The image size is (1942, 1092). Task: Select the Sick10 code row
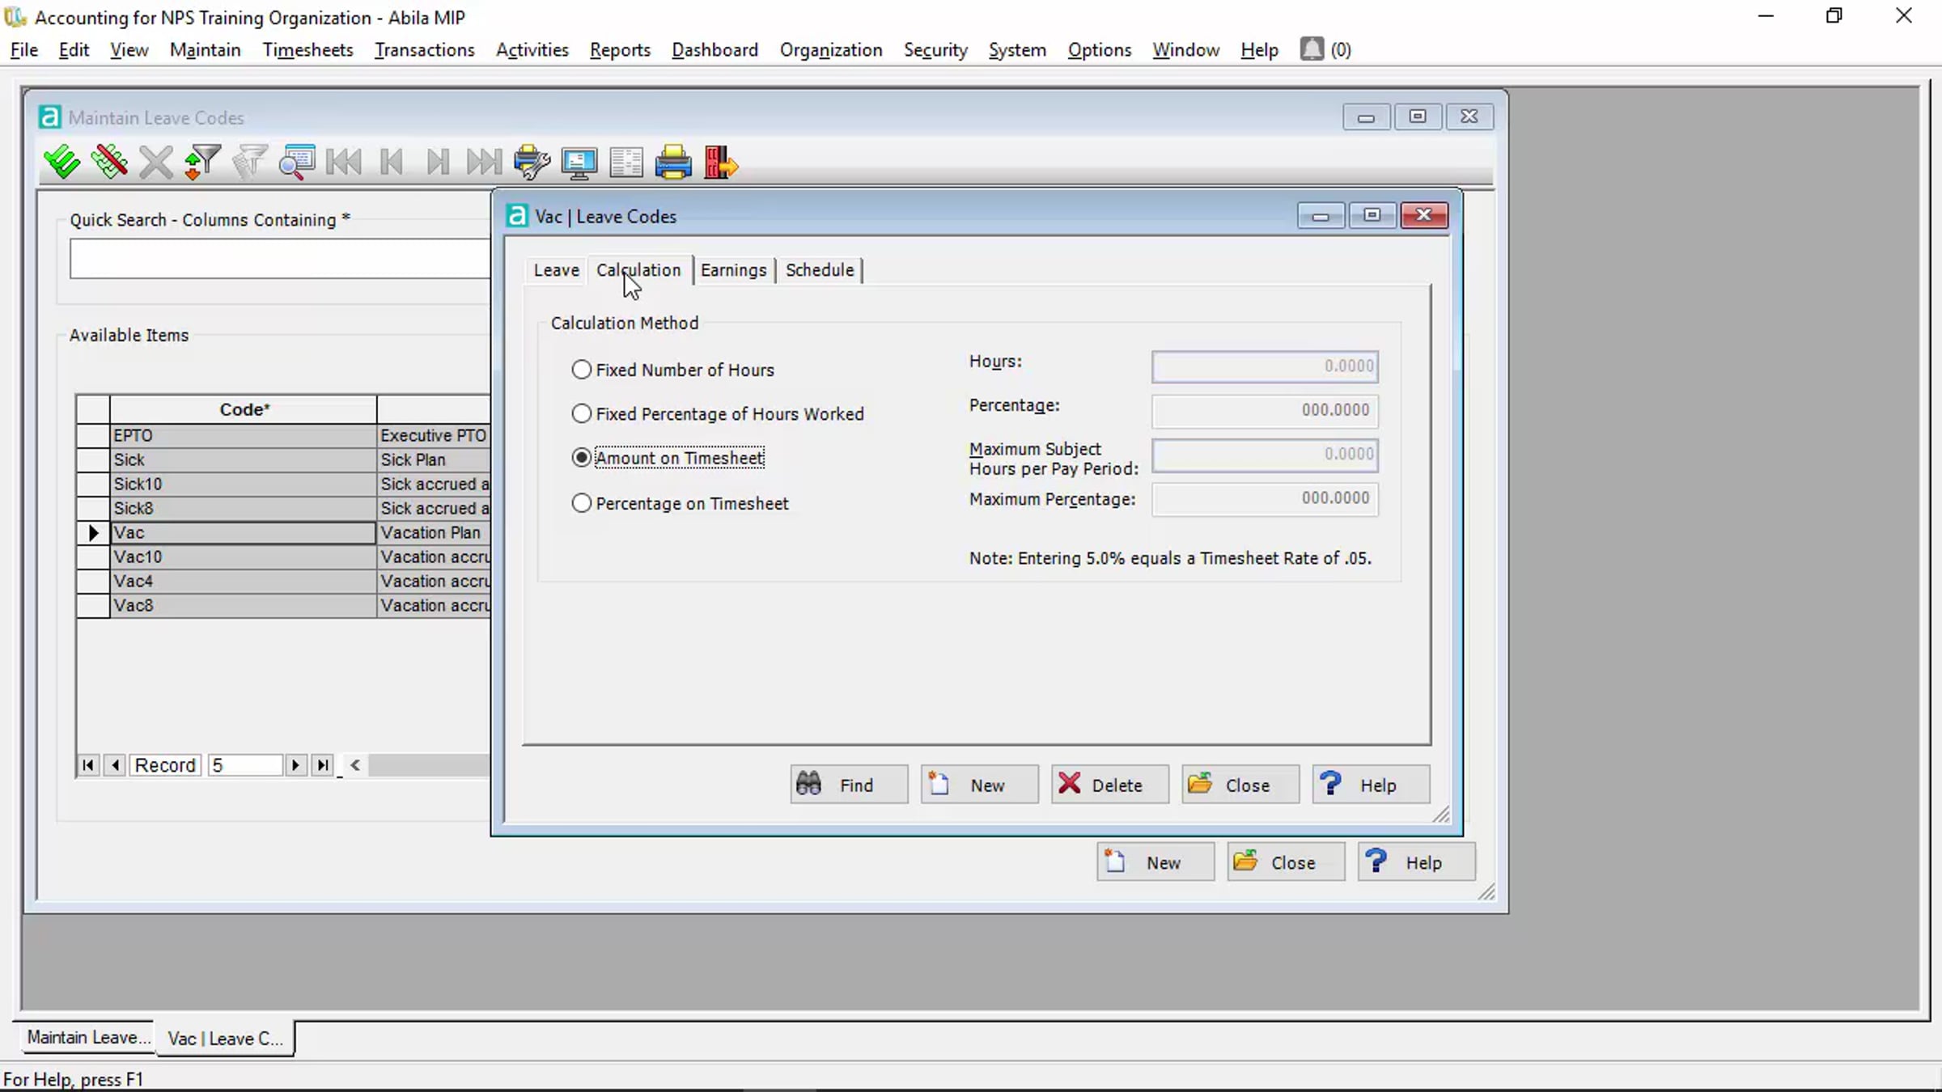(x=283, y=484)
